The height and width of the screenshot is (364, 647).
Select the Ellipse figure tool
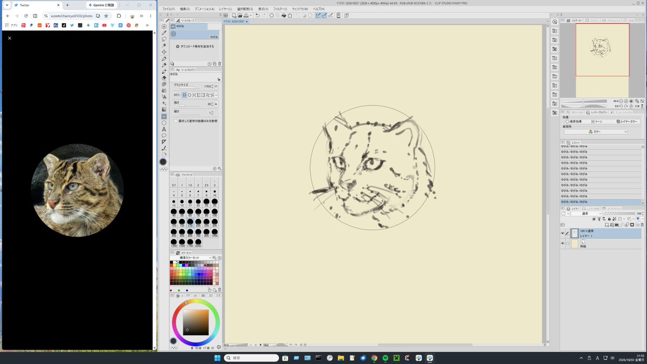pyautogui.click(x=164, y=123)
